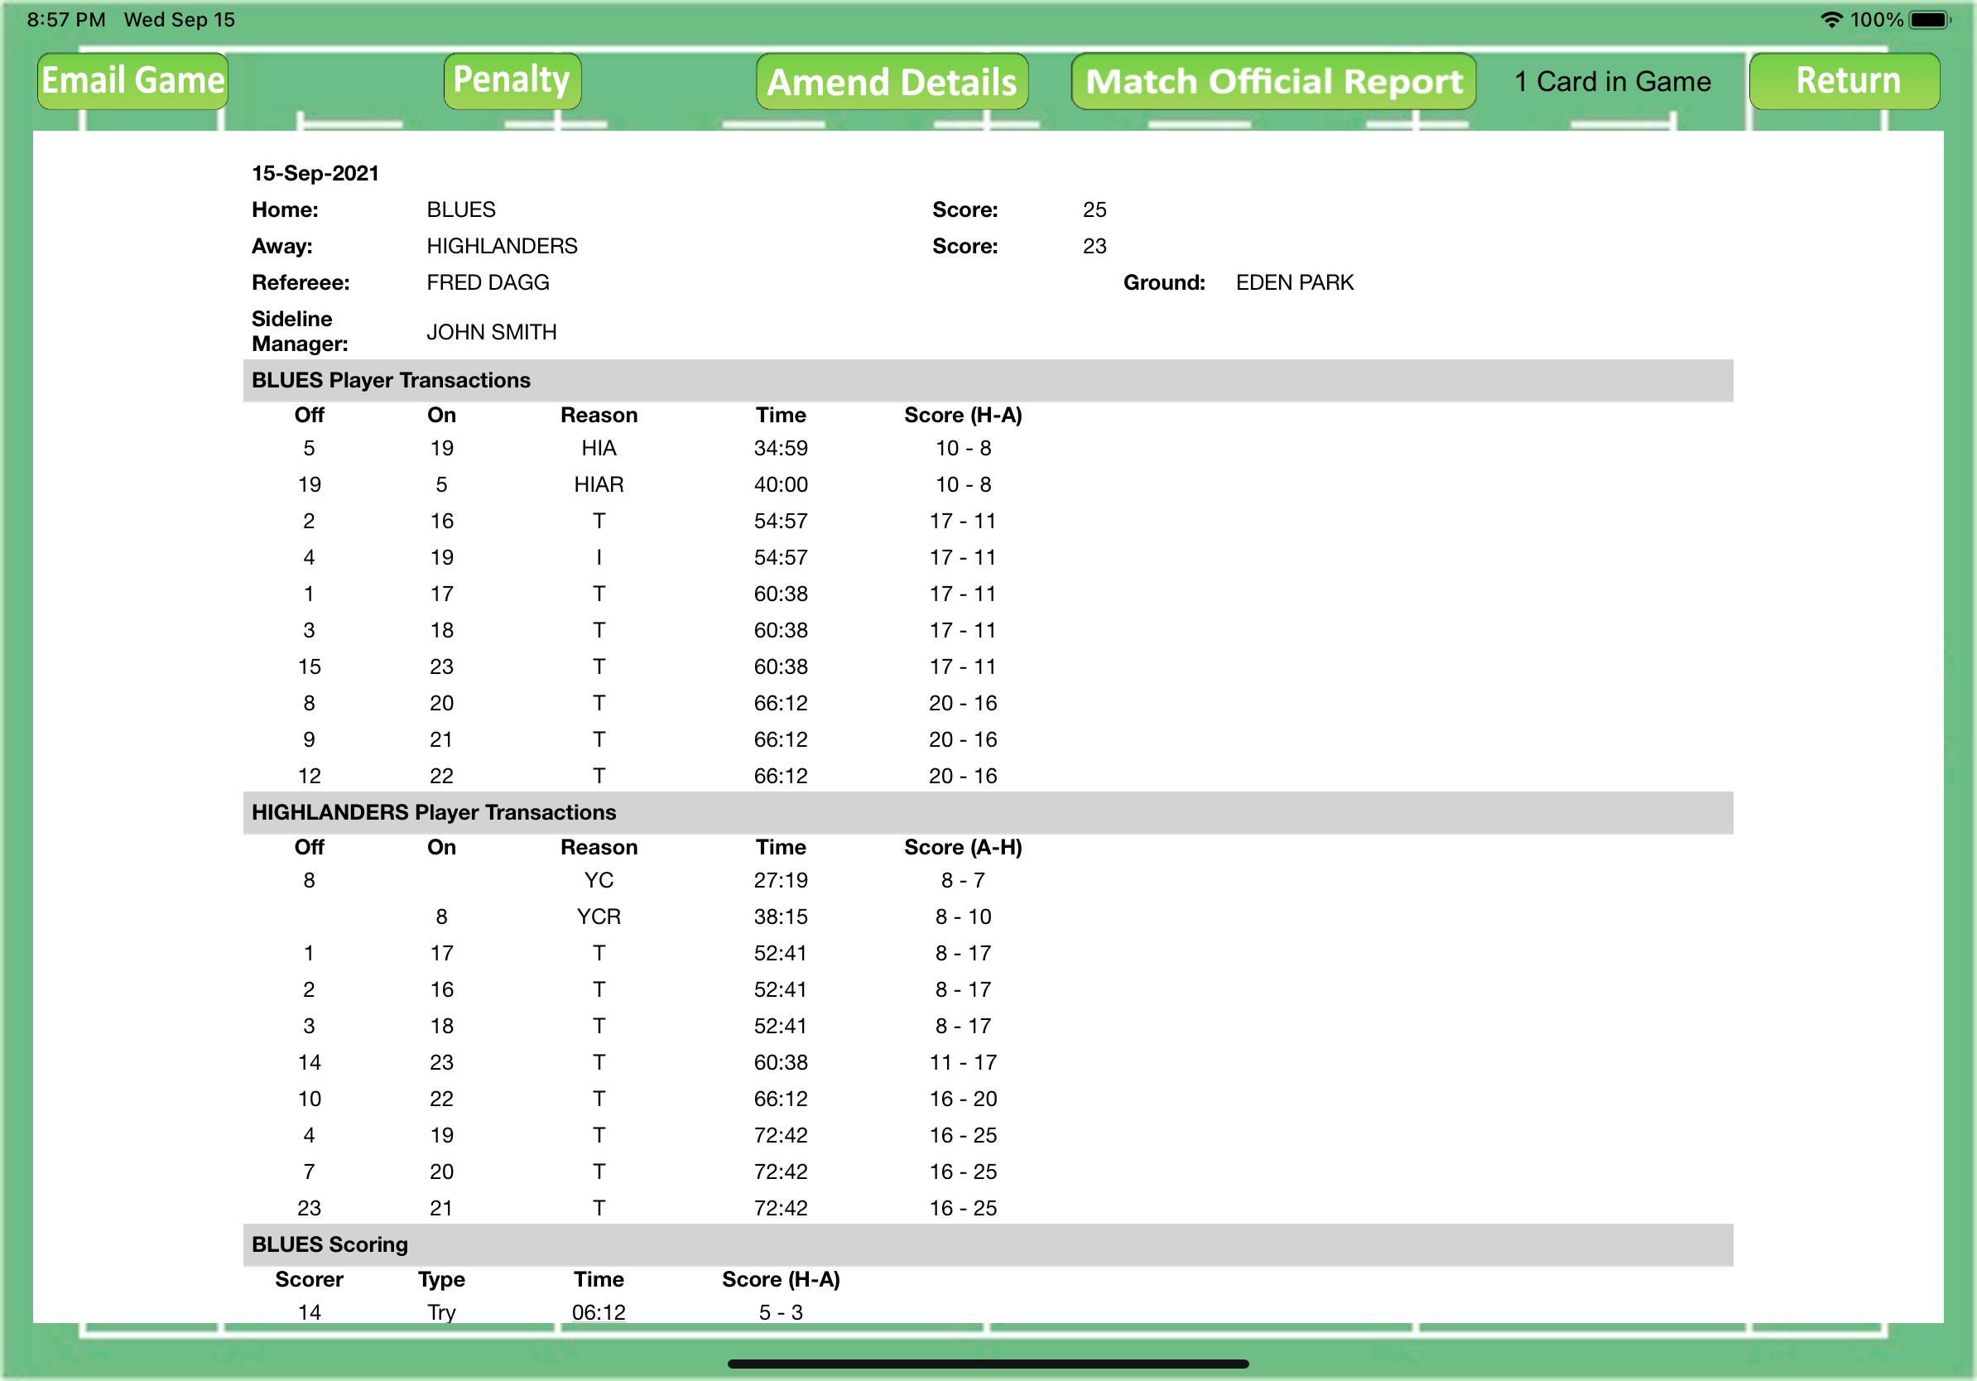Select the Amend Details button
This screenshot has width=1977, height=1381.
[x=892, y=82]
